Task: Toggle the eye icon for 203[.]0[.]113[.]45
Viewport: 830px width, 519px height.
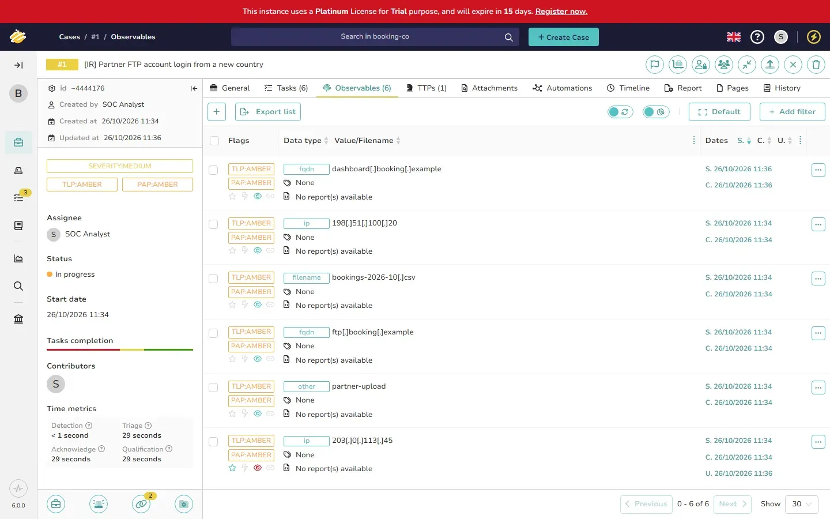Action: (258, 468)
